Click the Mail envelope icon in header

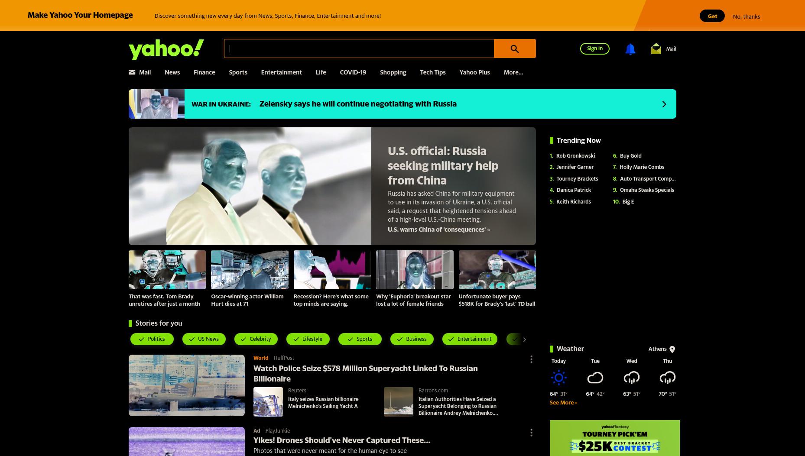(x=656, y=49)
